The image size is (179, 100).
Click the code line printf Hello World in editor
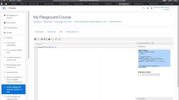coord(47,47)
